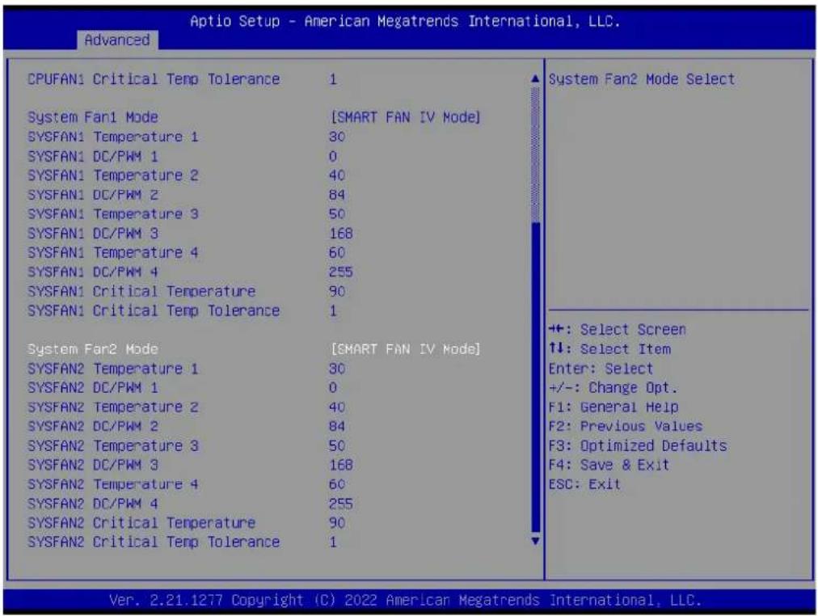Open the Advanced tab

click(117, 40)
